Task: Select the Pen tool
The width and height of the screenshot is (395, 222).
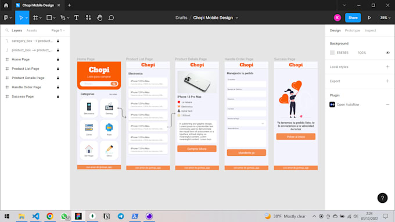Action: [63, 17]
